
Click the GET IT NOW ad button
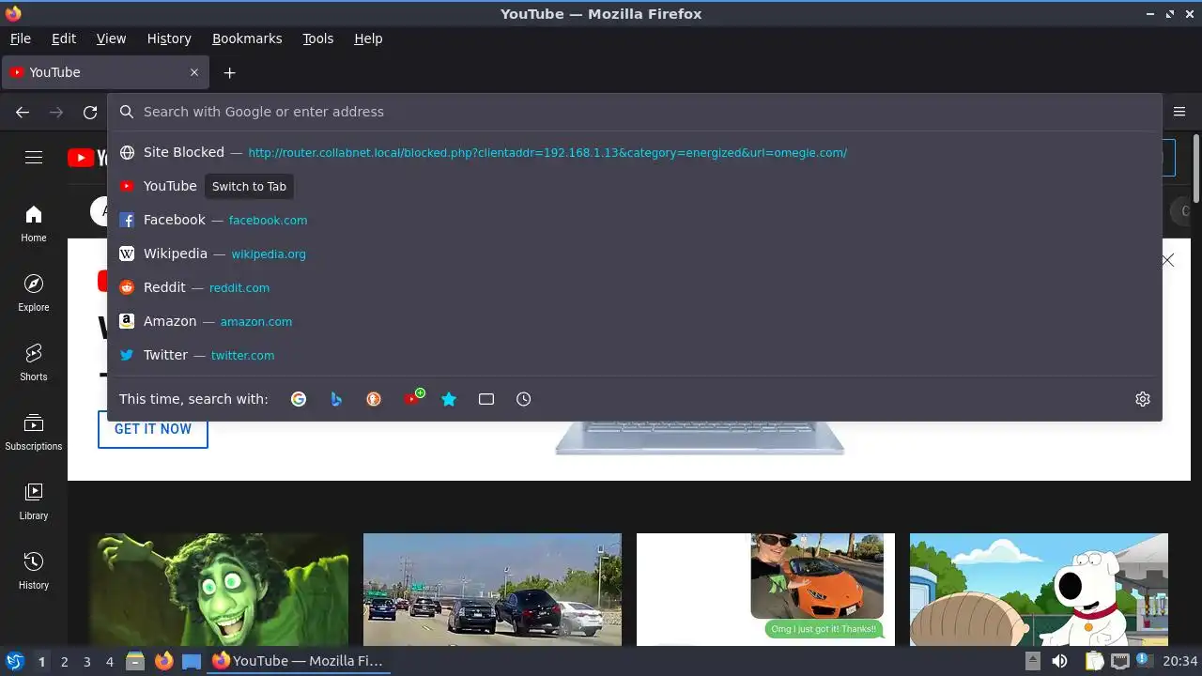click(153, 429)
